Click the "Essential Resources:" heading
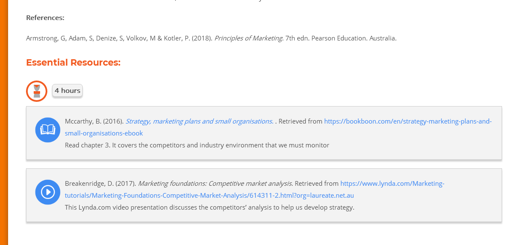Screen dimensions: 508x245 click(73, 63)
